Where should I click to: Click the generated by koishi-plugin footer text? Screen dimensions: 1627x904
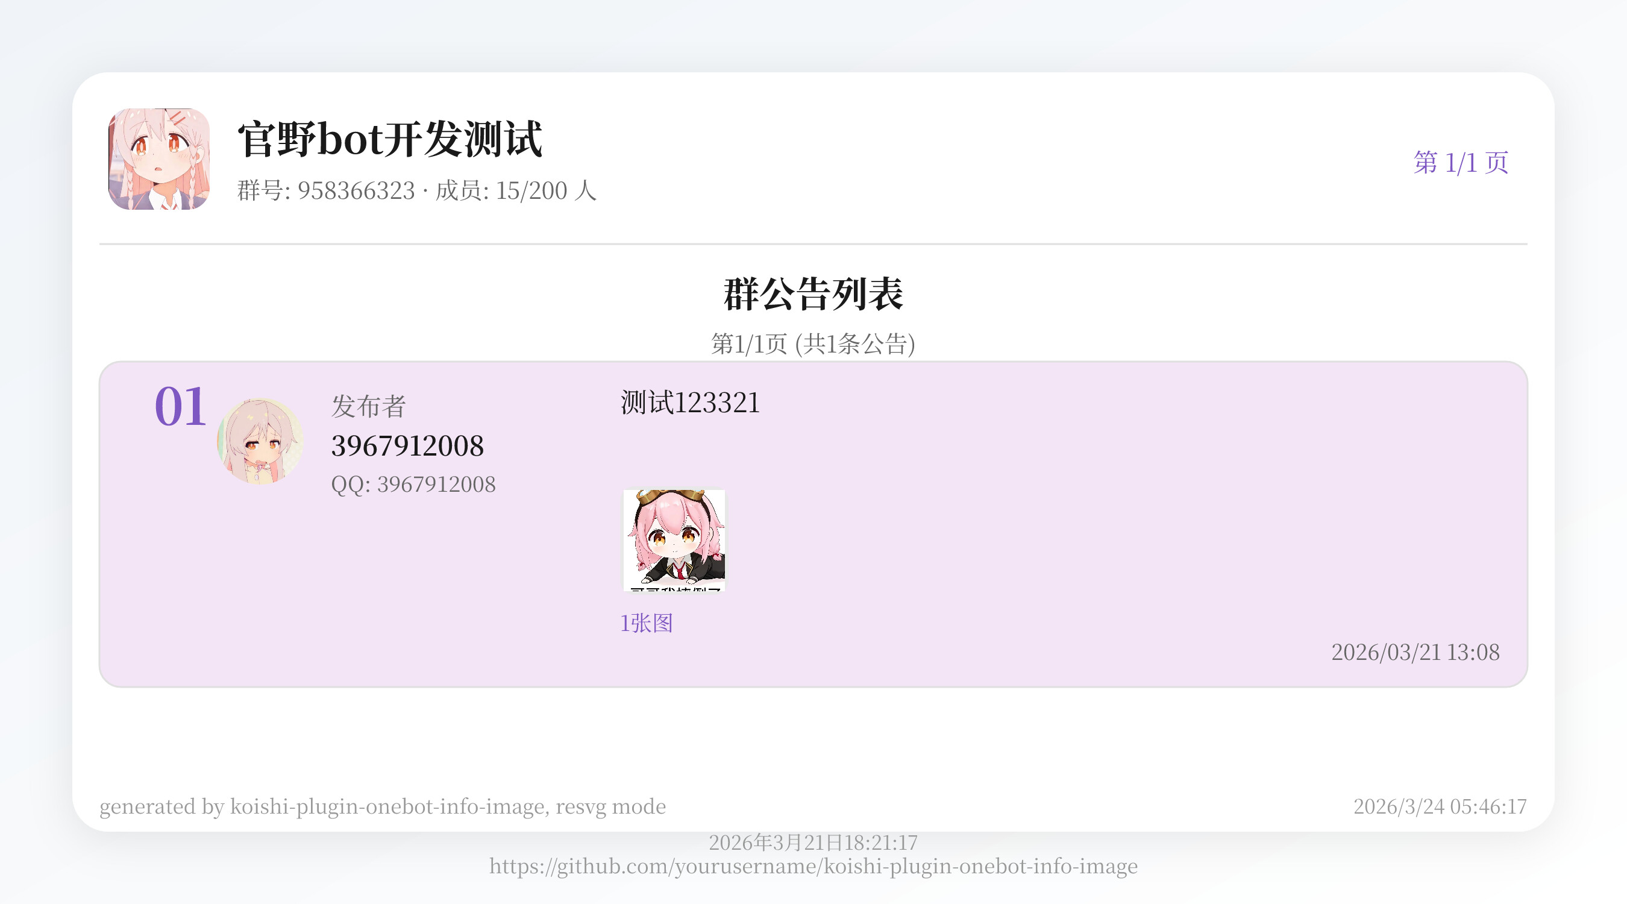pyautogui.click(x=383, y=807)
